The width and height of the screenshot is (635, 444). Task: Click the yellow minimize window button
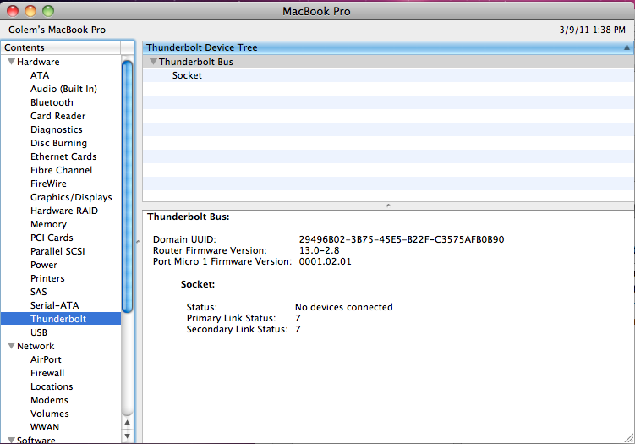30,11
